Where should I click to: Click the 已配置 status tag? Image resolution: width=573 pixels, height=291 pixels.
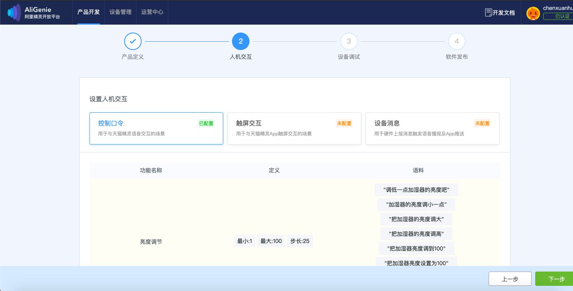click(x=206, y=123)
